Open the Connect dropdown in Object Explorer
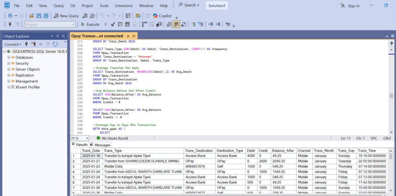 pyautogui.click(x=13, y=44)
